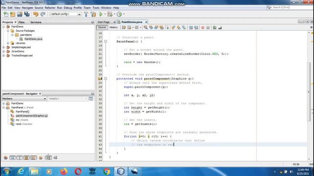The width and height of the screenshot is (314, 176).
Task: Toggle Fully Qualified Names in Navigator
Action: (x=41, y=158)
